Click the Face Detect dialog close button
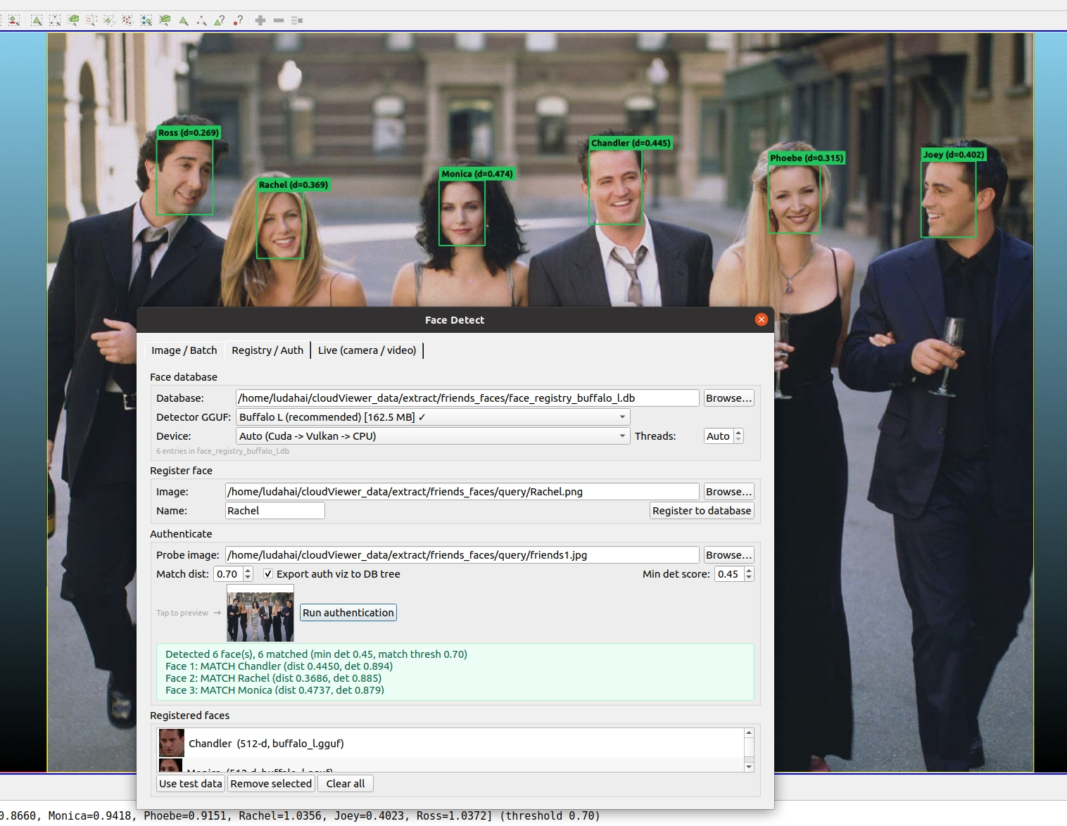The width and height of the screenshot is (1067, 826). tap(762, 319)
